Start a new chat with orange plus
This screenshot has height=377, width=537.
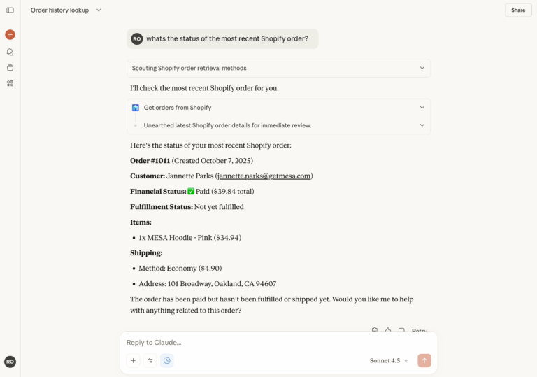[10, 34]
